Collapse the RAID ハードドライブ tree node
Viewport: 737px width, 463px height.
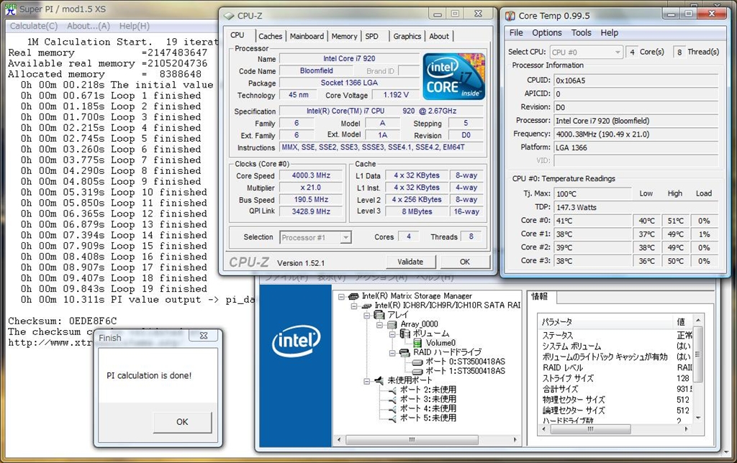[392, 353]
